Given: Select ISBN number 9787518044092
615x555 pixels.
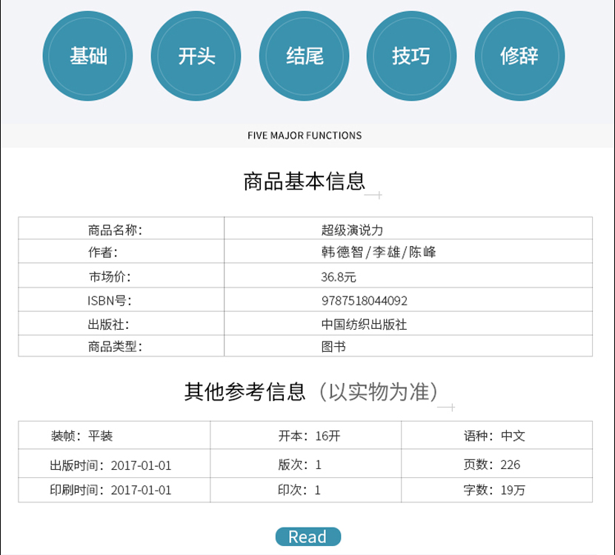Looking at the screenshot, I should tap(365, 301).
